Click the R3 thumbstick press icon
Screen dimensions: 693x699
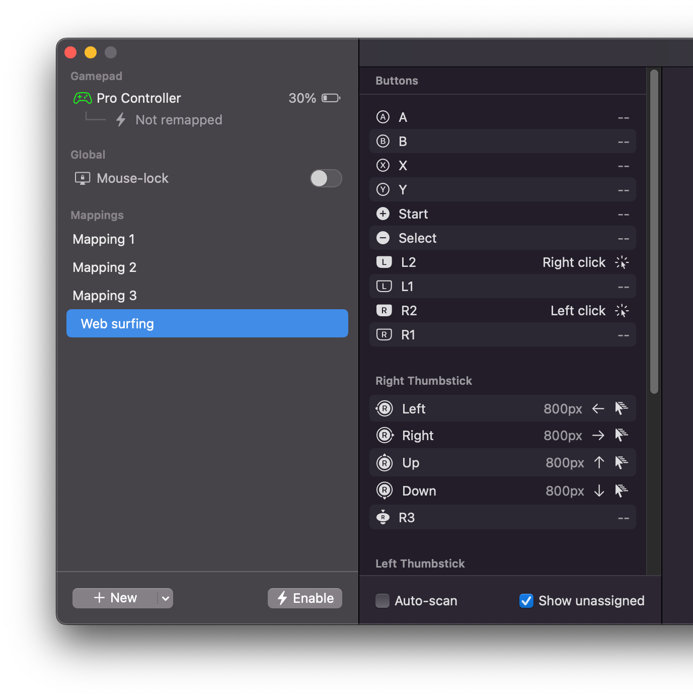[383, 517]
